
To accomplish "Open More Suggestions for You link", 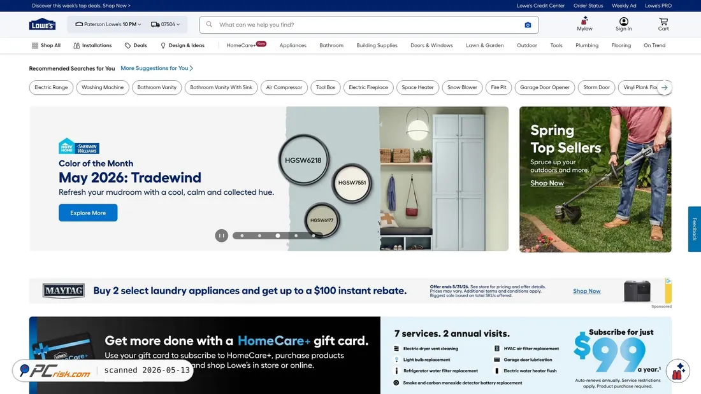I will pyautogui.click(x=157, y=68).
